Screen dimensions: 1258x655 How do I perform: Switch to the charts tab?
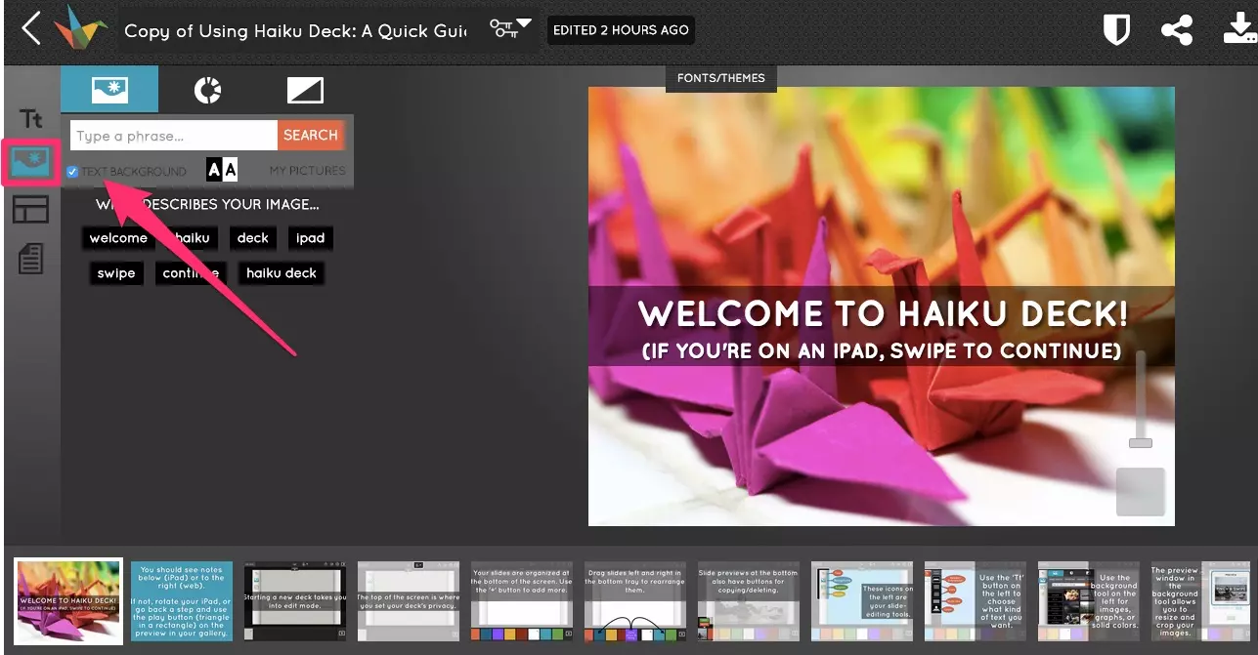(207, 91)
